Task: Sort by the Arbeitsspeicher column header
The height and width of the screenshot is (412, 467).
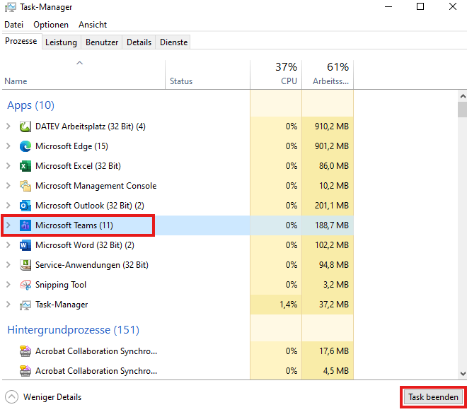Action: (328, 74)
